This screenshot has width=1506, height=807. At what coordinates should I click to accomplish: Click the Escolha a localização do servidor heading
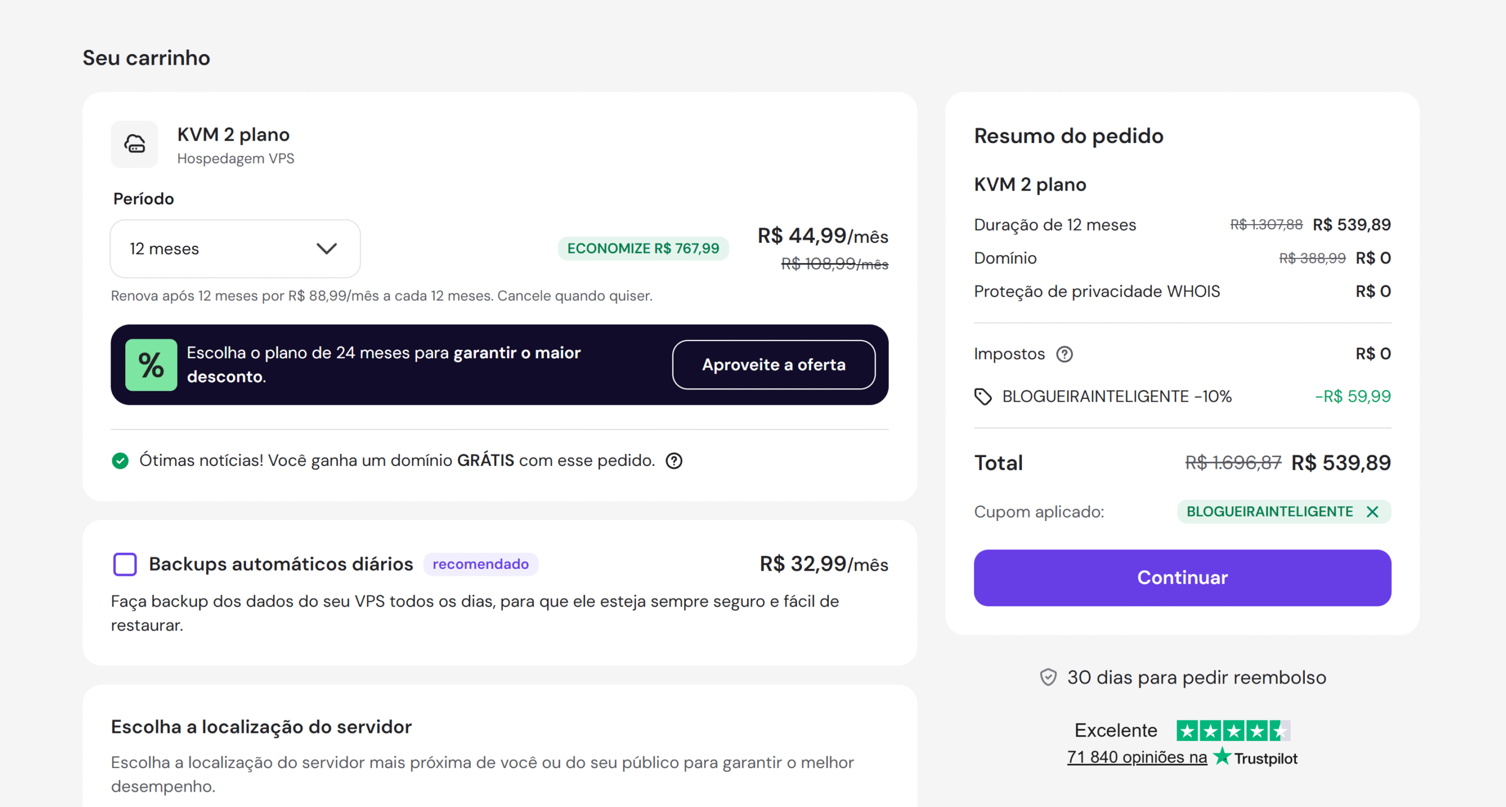261,727
